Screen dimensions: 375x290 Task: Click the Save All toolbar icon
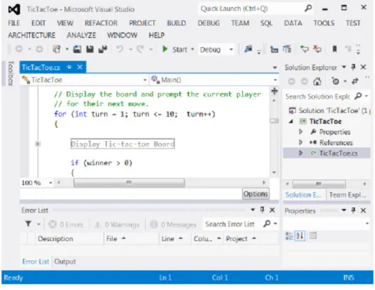103,49
